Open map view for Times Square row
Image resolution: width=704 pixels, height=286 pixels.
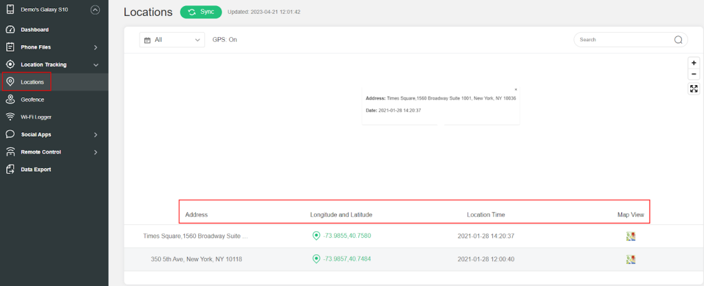coord(630,236)
